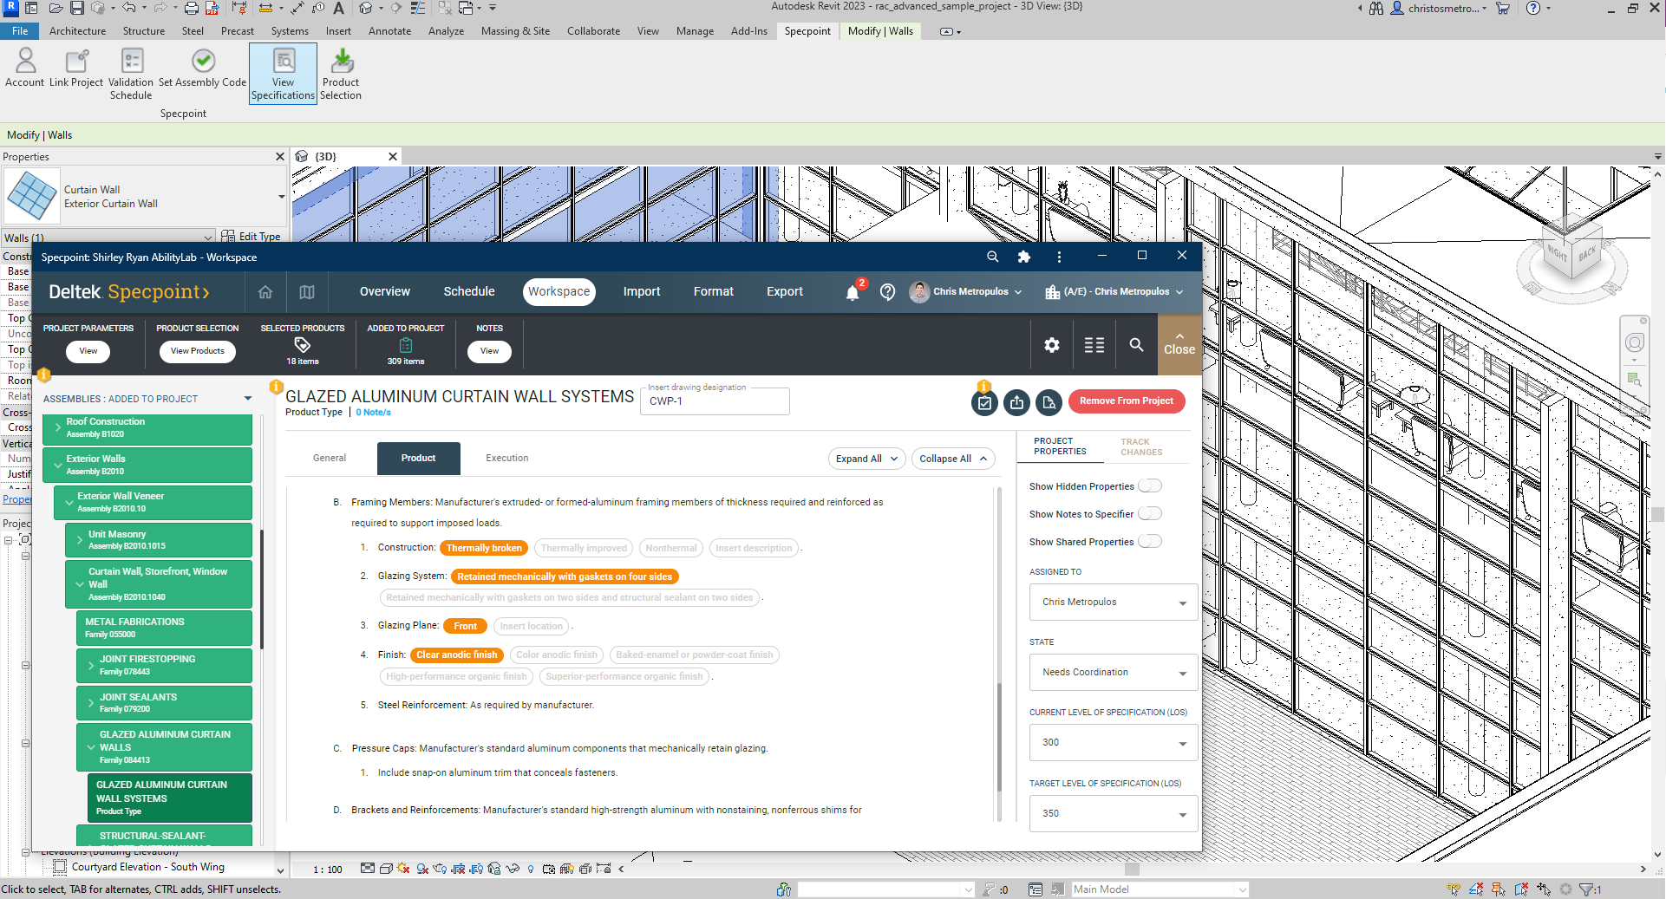Open the Specpoint home icon

click(265, 292)
